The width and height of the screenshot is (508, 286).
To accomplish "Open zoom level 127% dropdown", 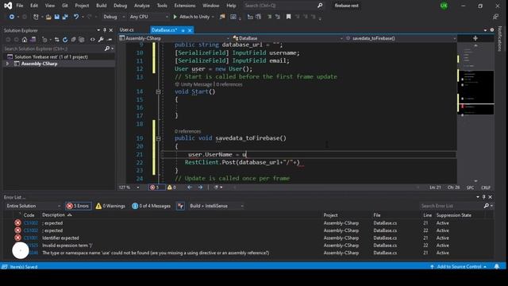I will pyautogui.click(x=138, y=187).
